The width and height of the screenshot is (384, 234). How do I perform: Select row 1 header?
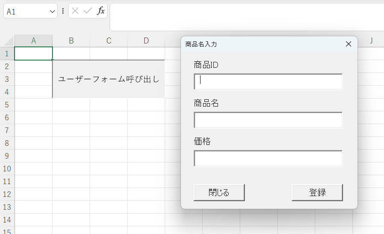pos(7,53)
